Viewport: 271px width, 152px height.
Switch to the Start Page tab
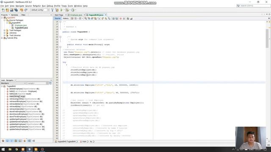59,15
